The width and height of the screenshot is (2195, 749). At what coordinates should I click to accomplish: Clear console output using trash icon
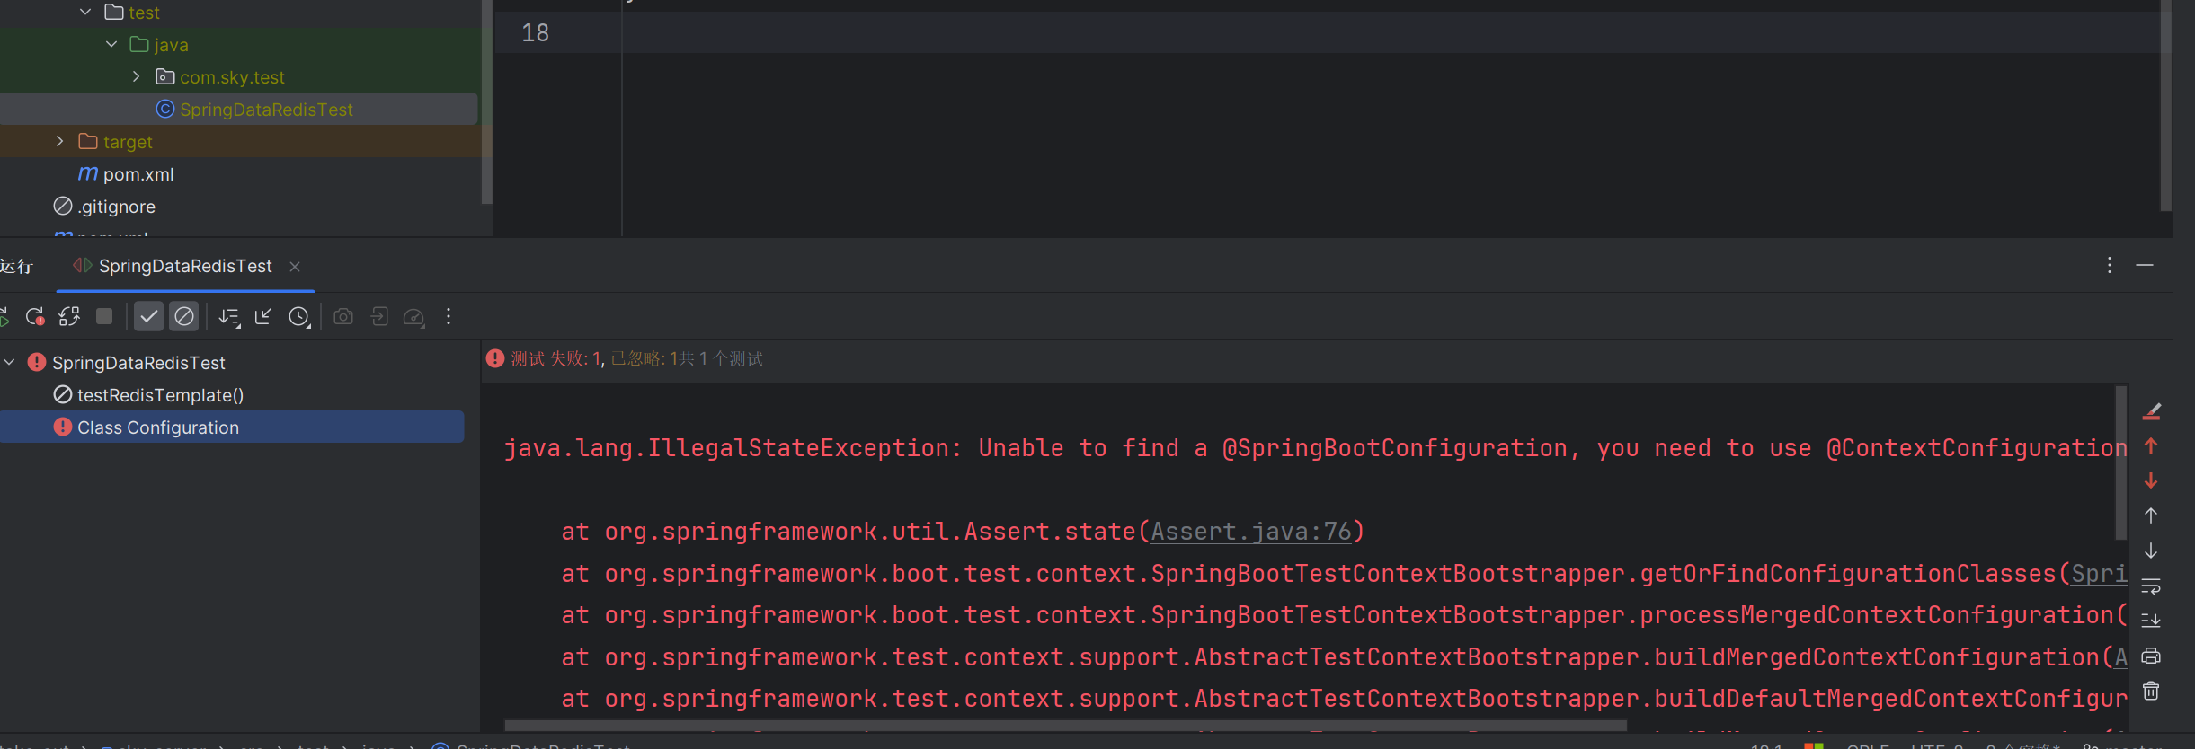tap(2151, 690)
